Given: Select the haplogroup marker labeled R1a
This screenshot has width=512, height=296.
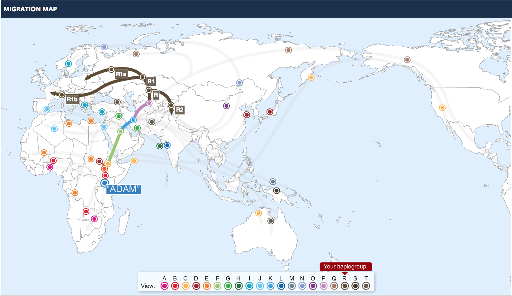Looking at the screenshot, I should [111, 69].
